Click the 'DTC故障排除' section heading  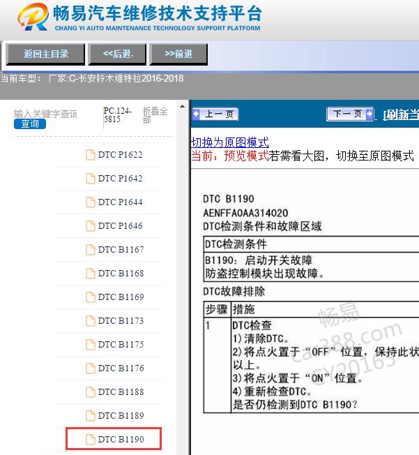pyautogui.click(x=234, y=291)
